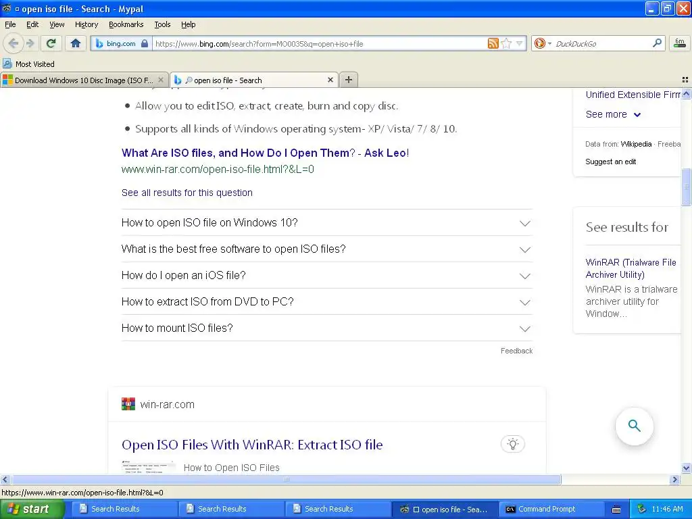Click the keyboard icon in system tray

click(x=616, y=510)
